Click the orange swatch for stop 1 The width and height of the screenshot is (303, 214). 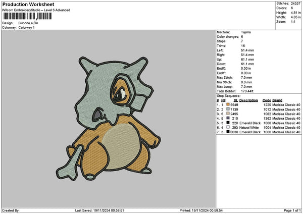coord(229,104)
